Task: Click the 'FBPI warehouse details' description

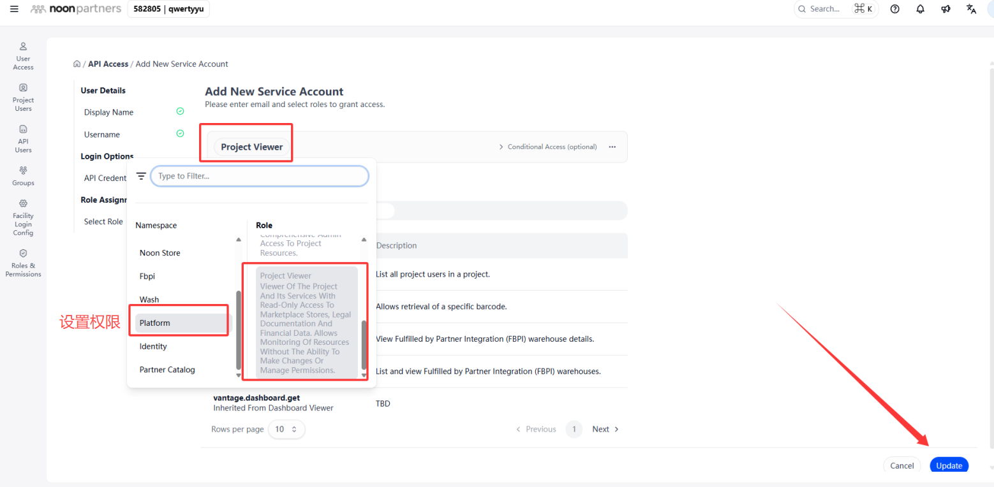Action: 485,339
